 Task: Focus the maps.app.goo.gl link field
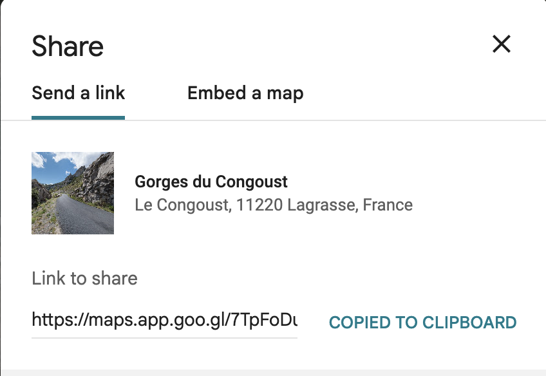[x=164, y=319]
